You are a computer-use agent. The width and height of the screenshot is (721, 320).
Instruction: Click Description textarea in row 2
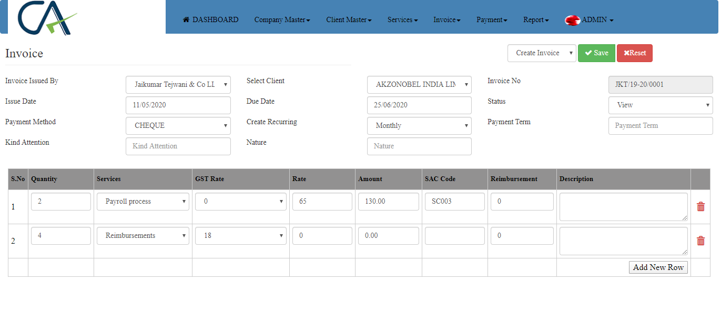click(624, 241)
